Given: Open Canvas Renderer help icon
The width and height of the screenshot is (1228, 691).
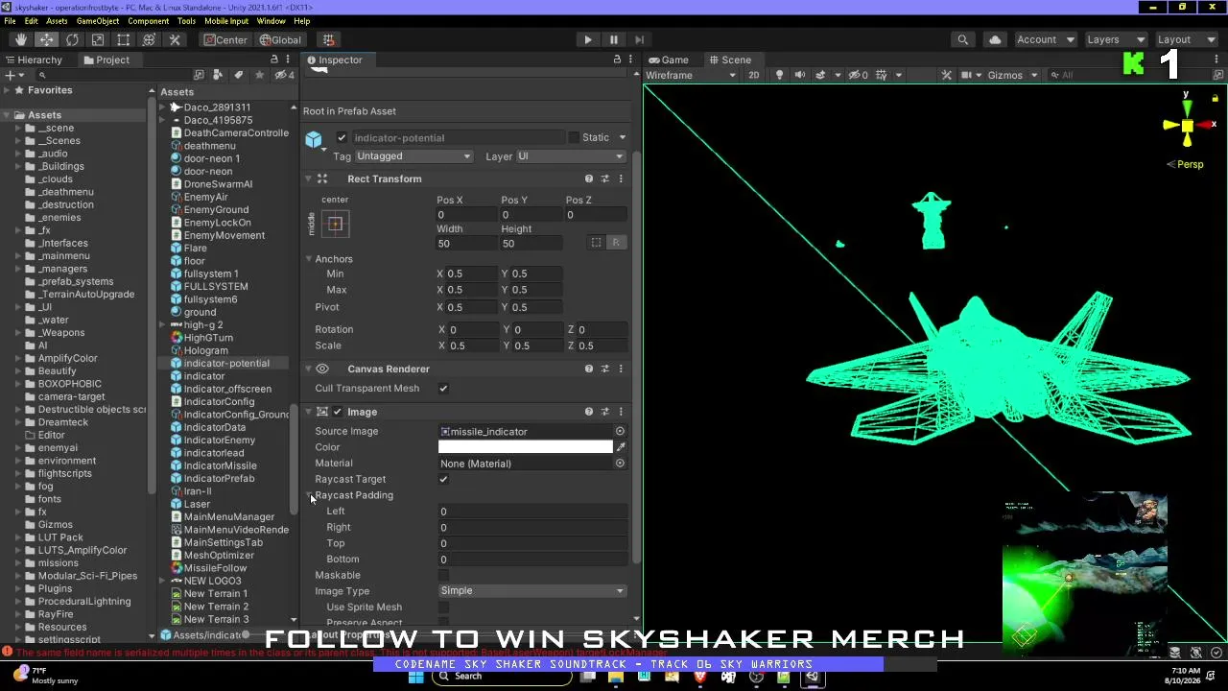Looking at the screenshot, I should tap(589, 369).
